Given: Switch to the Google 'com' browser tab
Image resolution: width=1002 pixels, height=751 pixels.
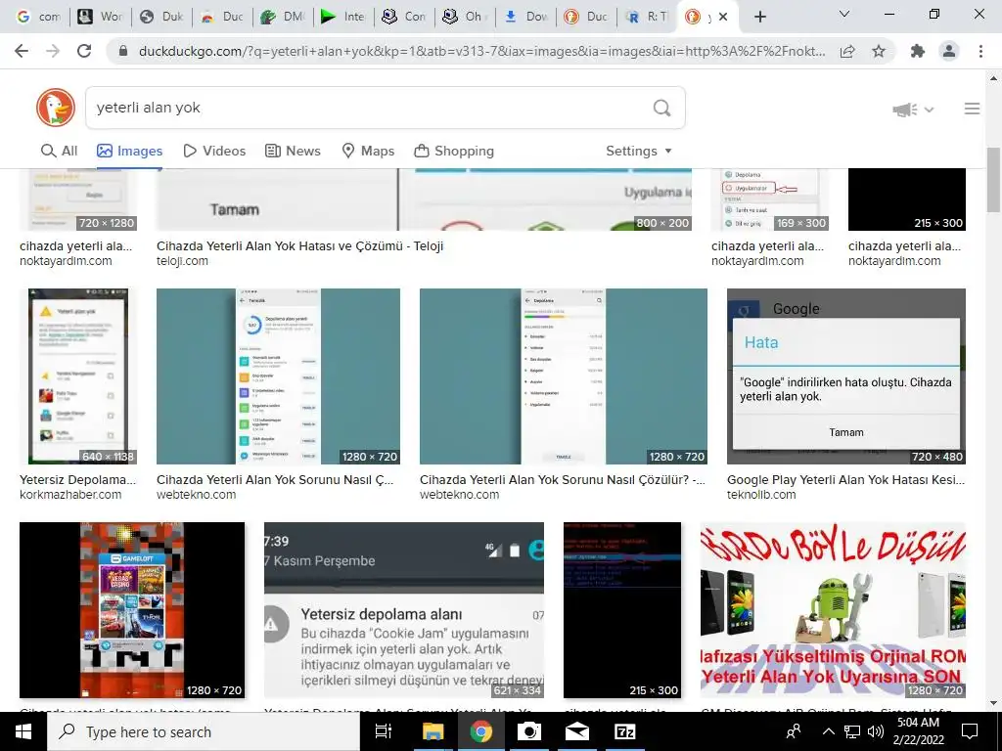Looking at the screenshot, I should pyautogui.click(x=38, y=17).
